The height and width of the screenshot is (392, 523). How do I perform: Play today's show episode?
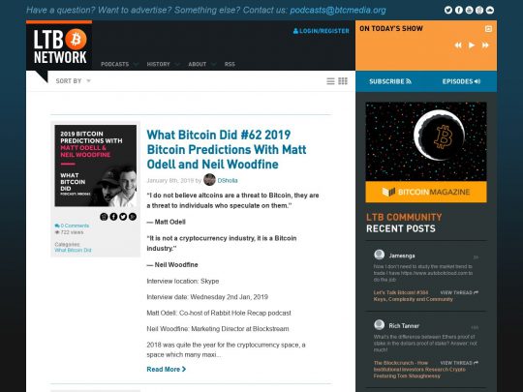[472, 45]
